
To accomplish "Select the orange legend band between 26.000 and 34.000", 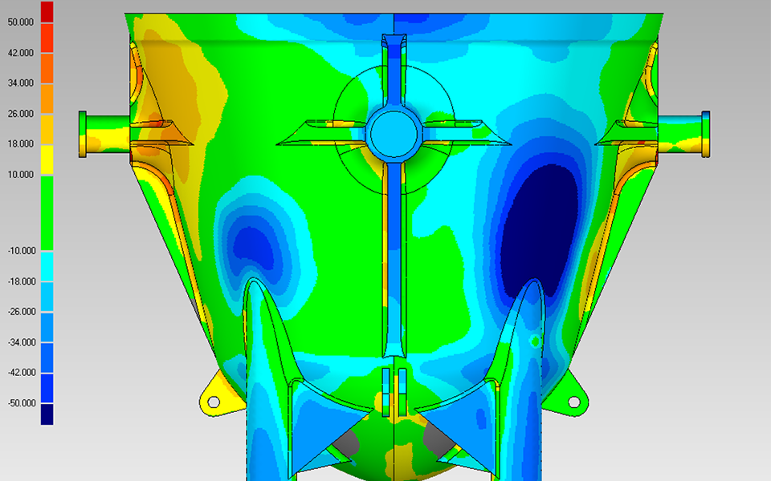I will 47,99.
